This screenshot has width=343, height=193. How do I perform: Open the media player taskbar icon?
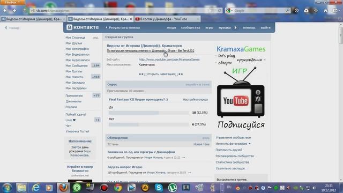click(49, 188)
